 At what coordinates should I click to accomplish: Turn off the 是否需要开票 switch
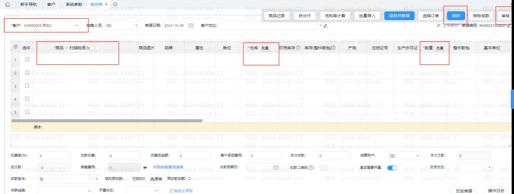pyautogui.click(x=392, y=168)
